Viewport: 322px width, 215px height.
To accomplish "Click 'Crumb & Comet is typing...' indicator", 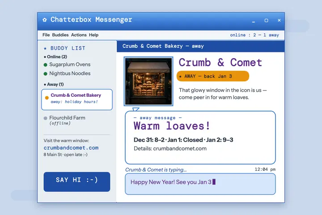I will [156, 170].
